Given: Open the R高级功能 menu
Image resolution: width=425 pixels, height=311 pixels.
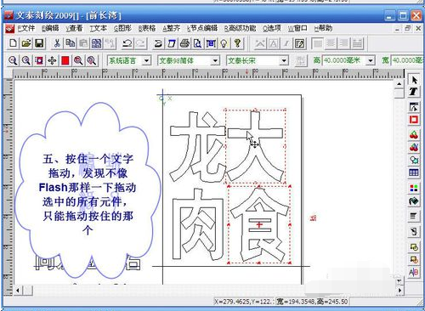Looking at the screenshot, I should (x=240, y=28).
